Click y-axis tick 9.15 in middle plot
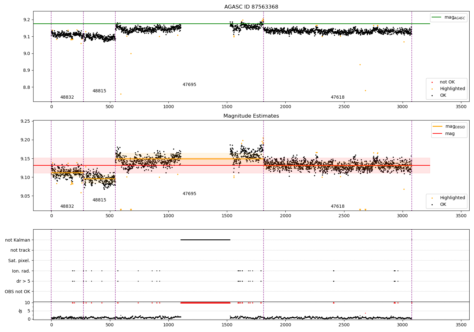Viewport: 474px width, 332px height. (x=25, y=159)
